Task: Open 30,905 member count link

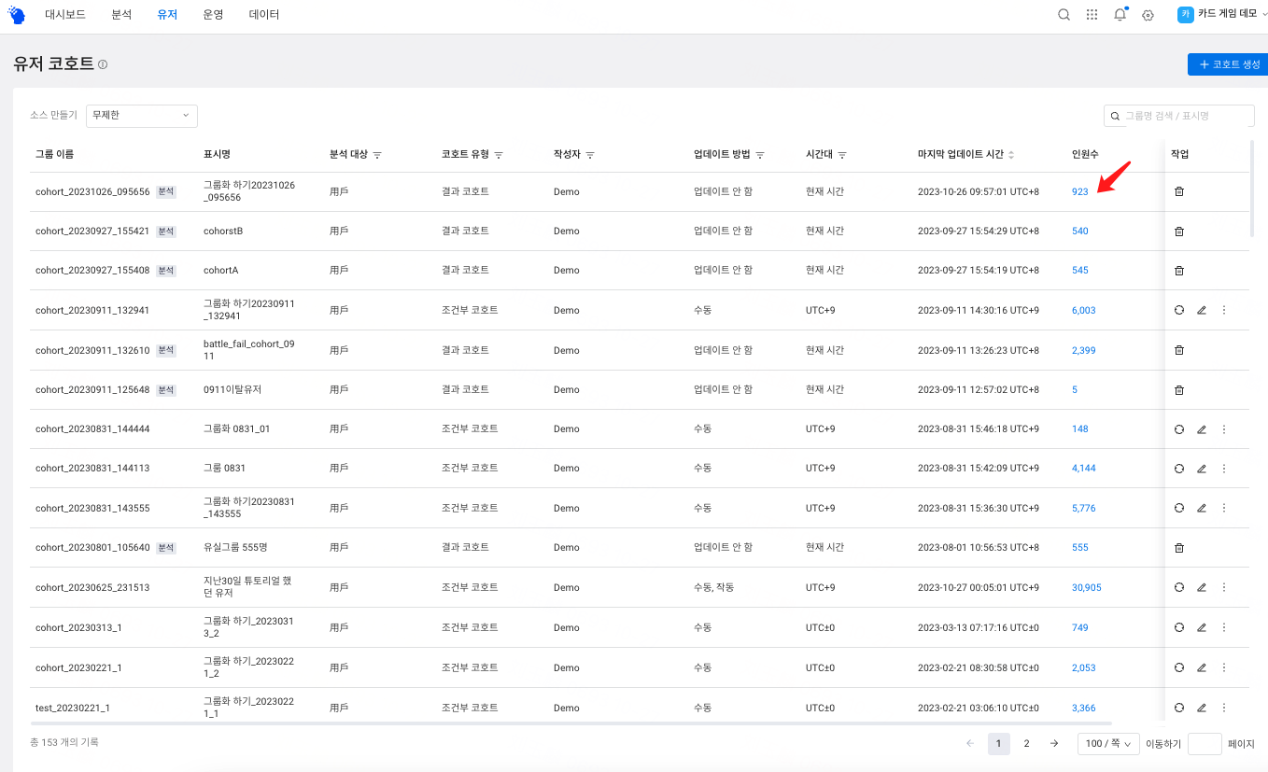Action: [1087, 587]
